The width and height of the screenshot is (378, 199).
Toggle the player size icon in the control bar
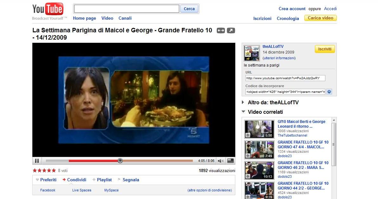click(231, 161)
